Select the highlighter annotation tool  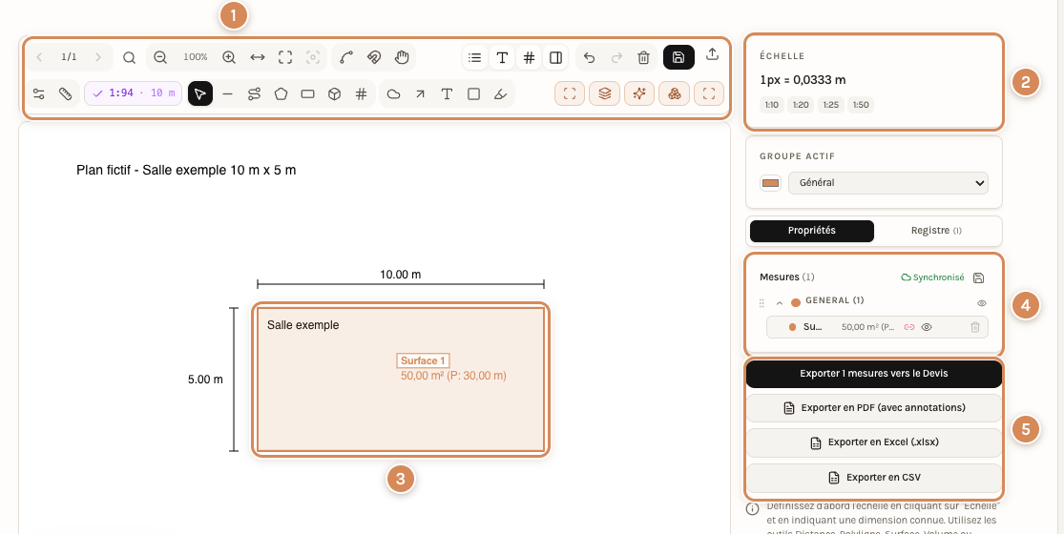500,94
